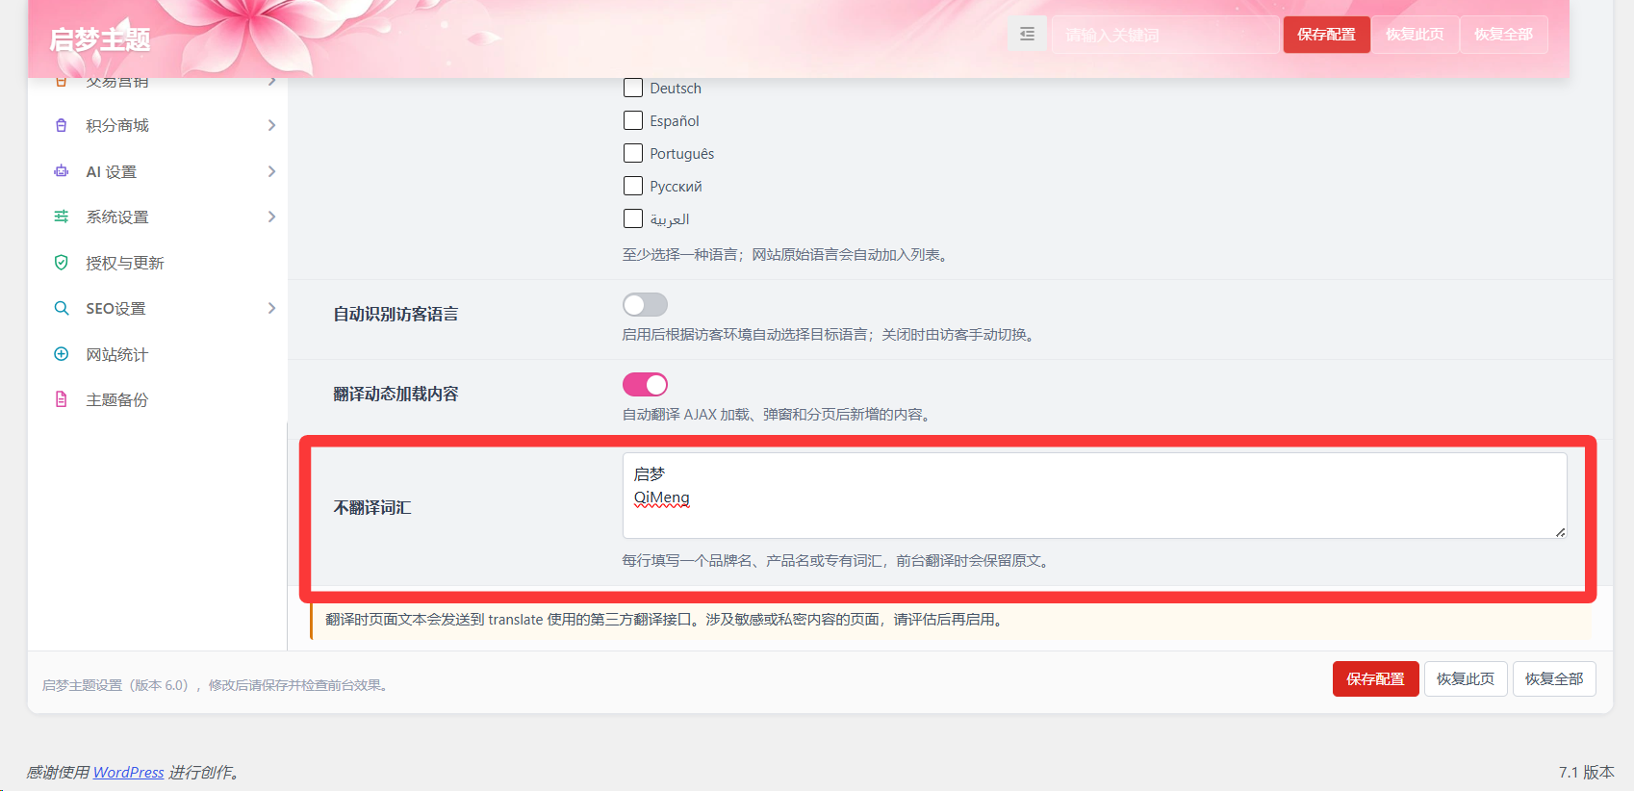The image size is (1634, 791).
Task: Click the circle icon beside 网站统计
Action: [62, 354]
